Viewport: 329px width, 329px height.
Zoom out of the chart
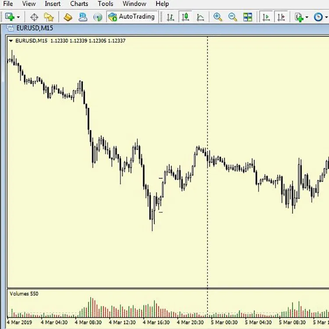point(232,17)
